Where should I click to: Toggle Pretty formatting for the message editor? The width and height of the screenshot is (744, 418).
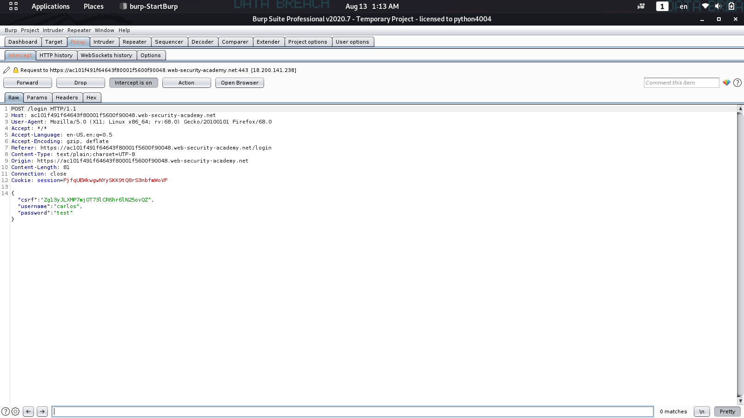726,411
